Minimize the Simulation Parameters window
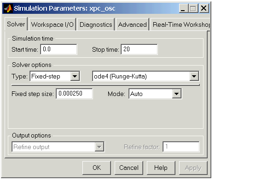Screen dimensions: 267x180 coord(183,8)
